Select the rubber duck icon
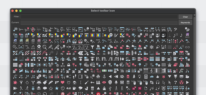This screenshot has width=206, height=95. point(187,77)
